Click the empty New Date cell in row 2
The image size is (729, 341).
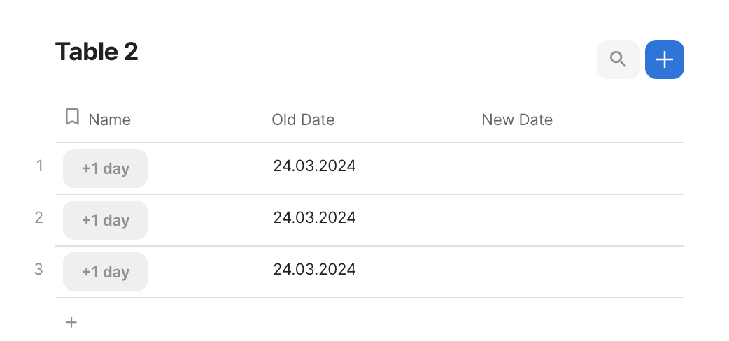[x=581, y=219]
